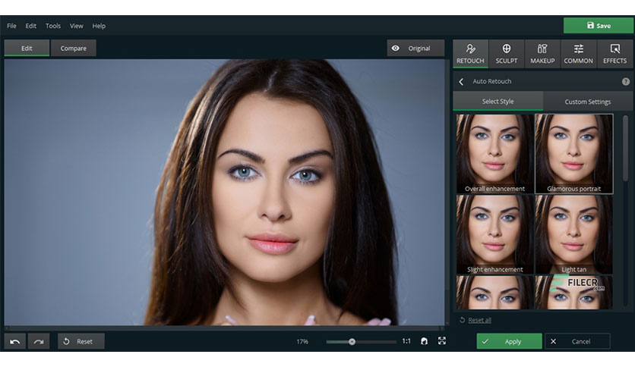This screenshot has height=367, width=635.
Task: Click the undo arrow icon
Action: 15,341
